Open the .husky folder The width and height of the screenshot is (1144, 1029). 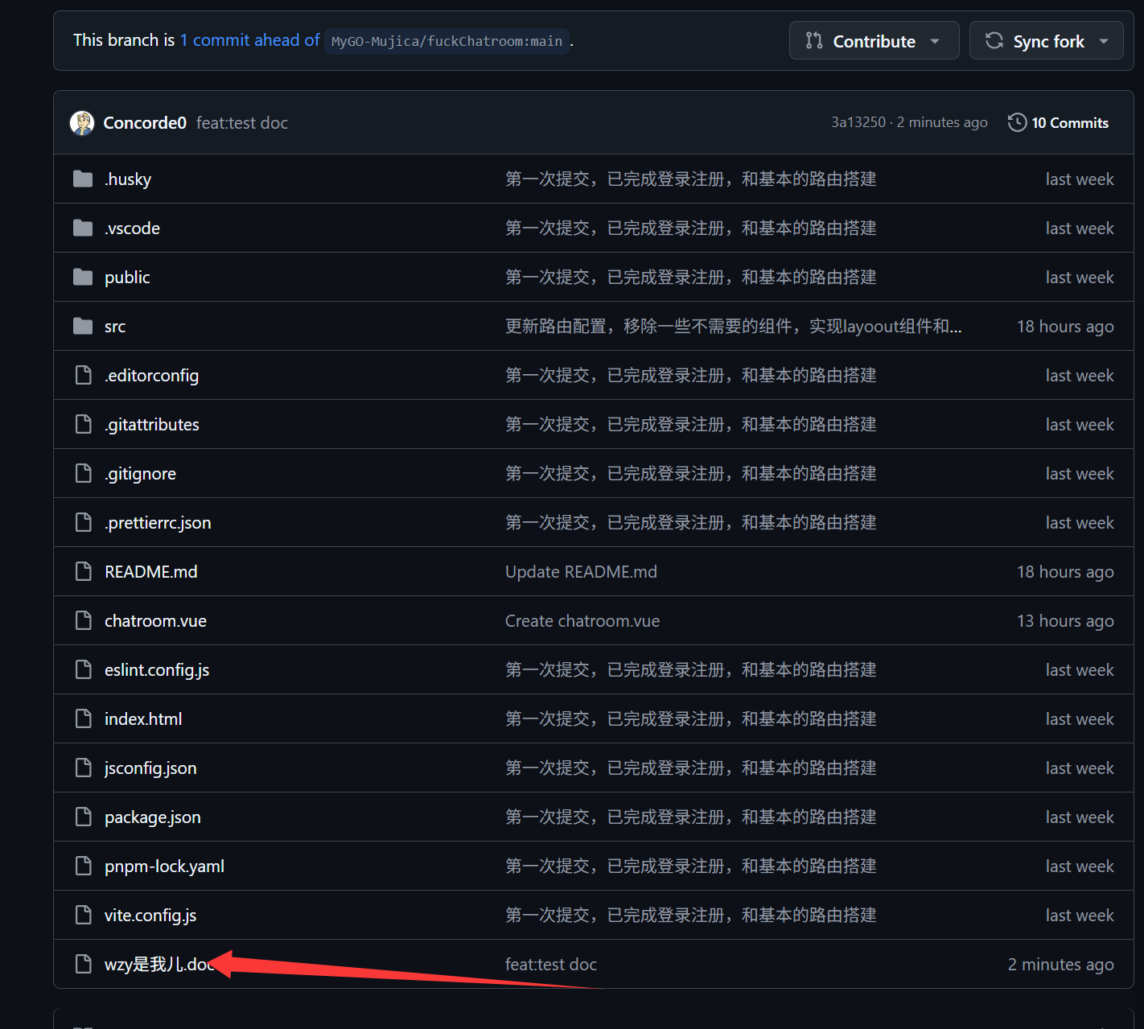click(128, 179)
